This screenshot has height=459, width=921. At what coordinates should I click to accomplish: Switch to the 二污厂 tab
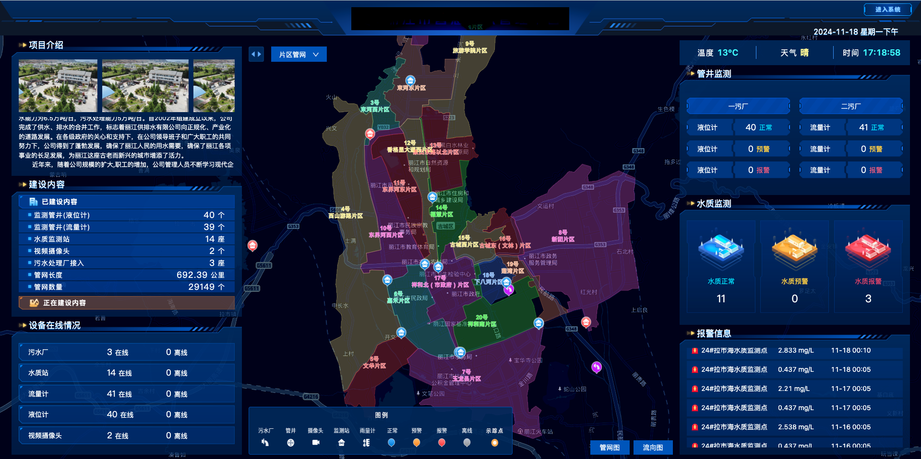pos(851,106)
